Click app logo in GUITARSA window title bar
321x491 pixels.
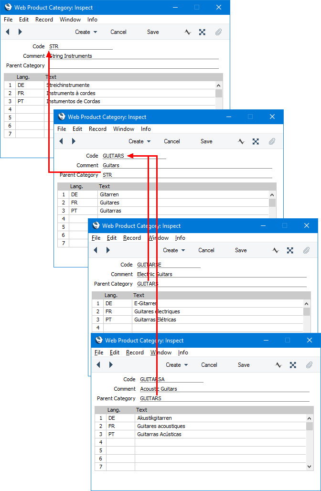(99, 341)
